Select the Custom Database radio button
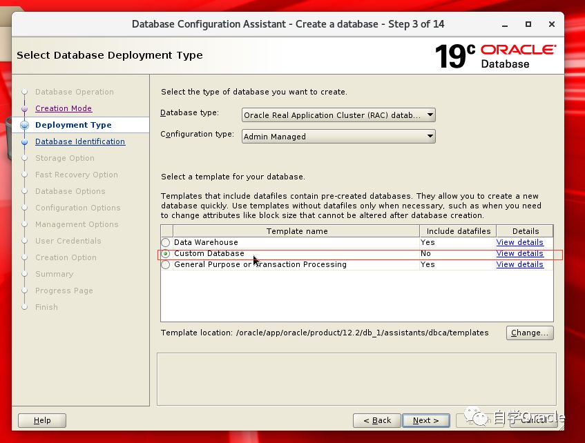This screenshot has width=585, height=443. 166,254
